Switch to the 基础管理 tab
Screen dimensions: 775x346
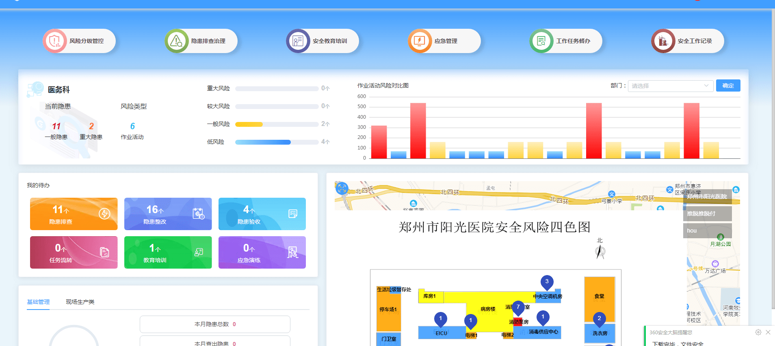[x=38, y=302]
